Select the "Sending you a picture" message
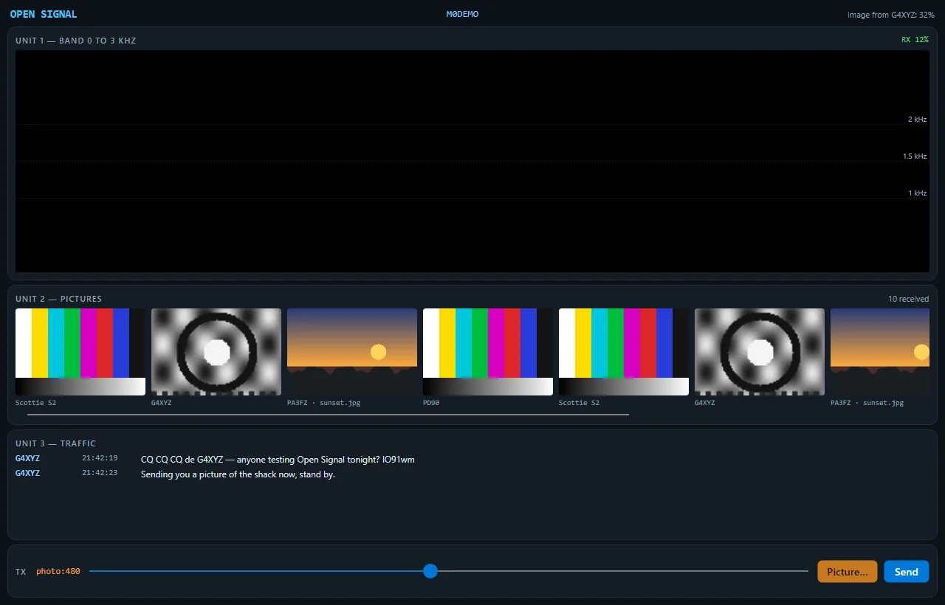This screenshot has width=945, height=605. [x=238, y=474]
